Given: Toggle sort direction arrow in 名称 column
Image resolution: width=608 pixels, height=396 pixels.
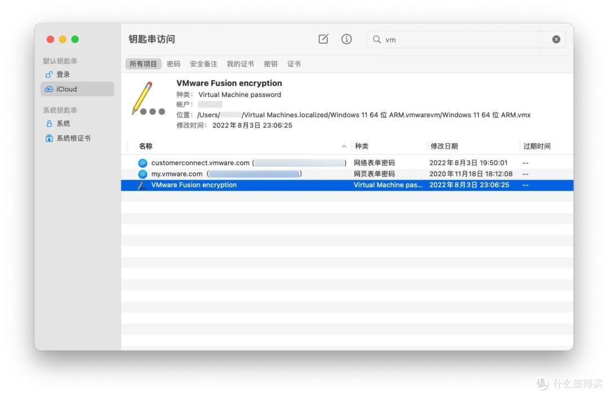Looking at the screenshot, I should (344, 146).
